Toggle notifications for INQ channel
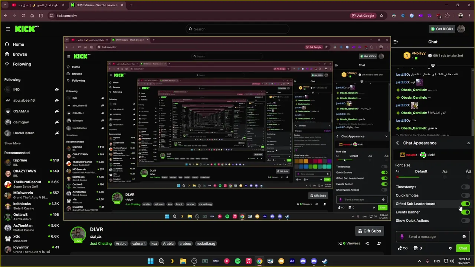Screen dimensions: 475x267 (x=57, y=89)
